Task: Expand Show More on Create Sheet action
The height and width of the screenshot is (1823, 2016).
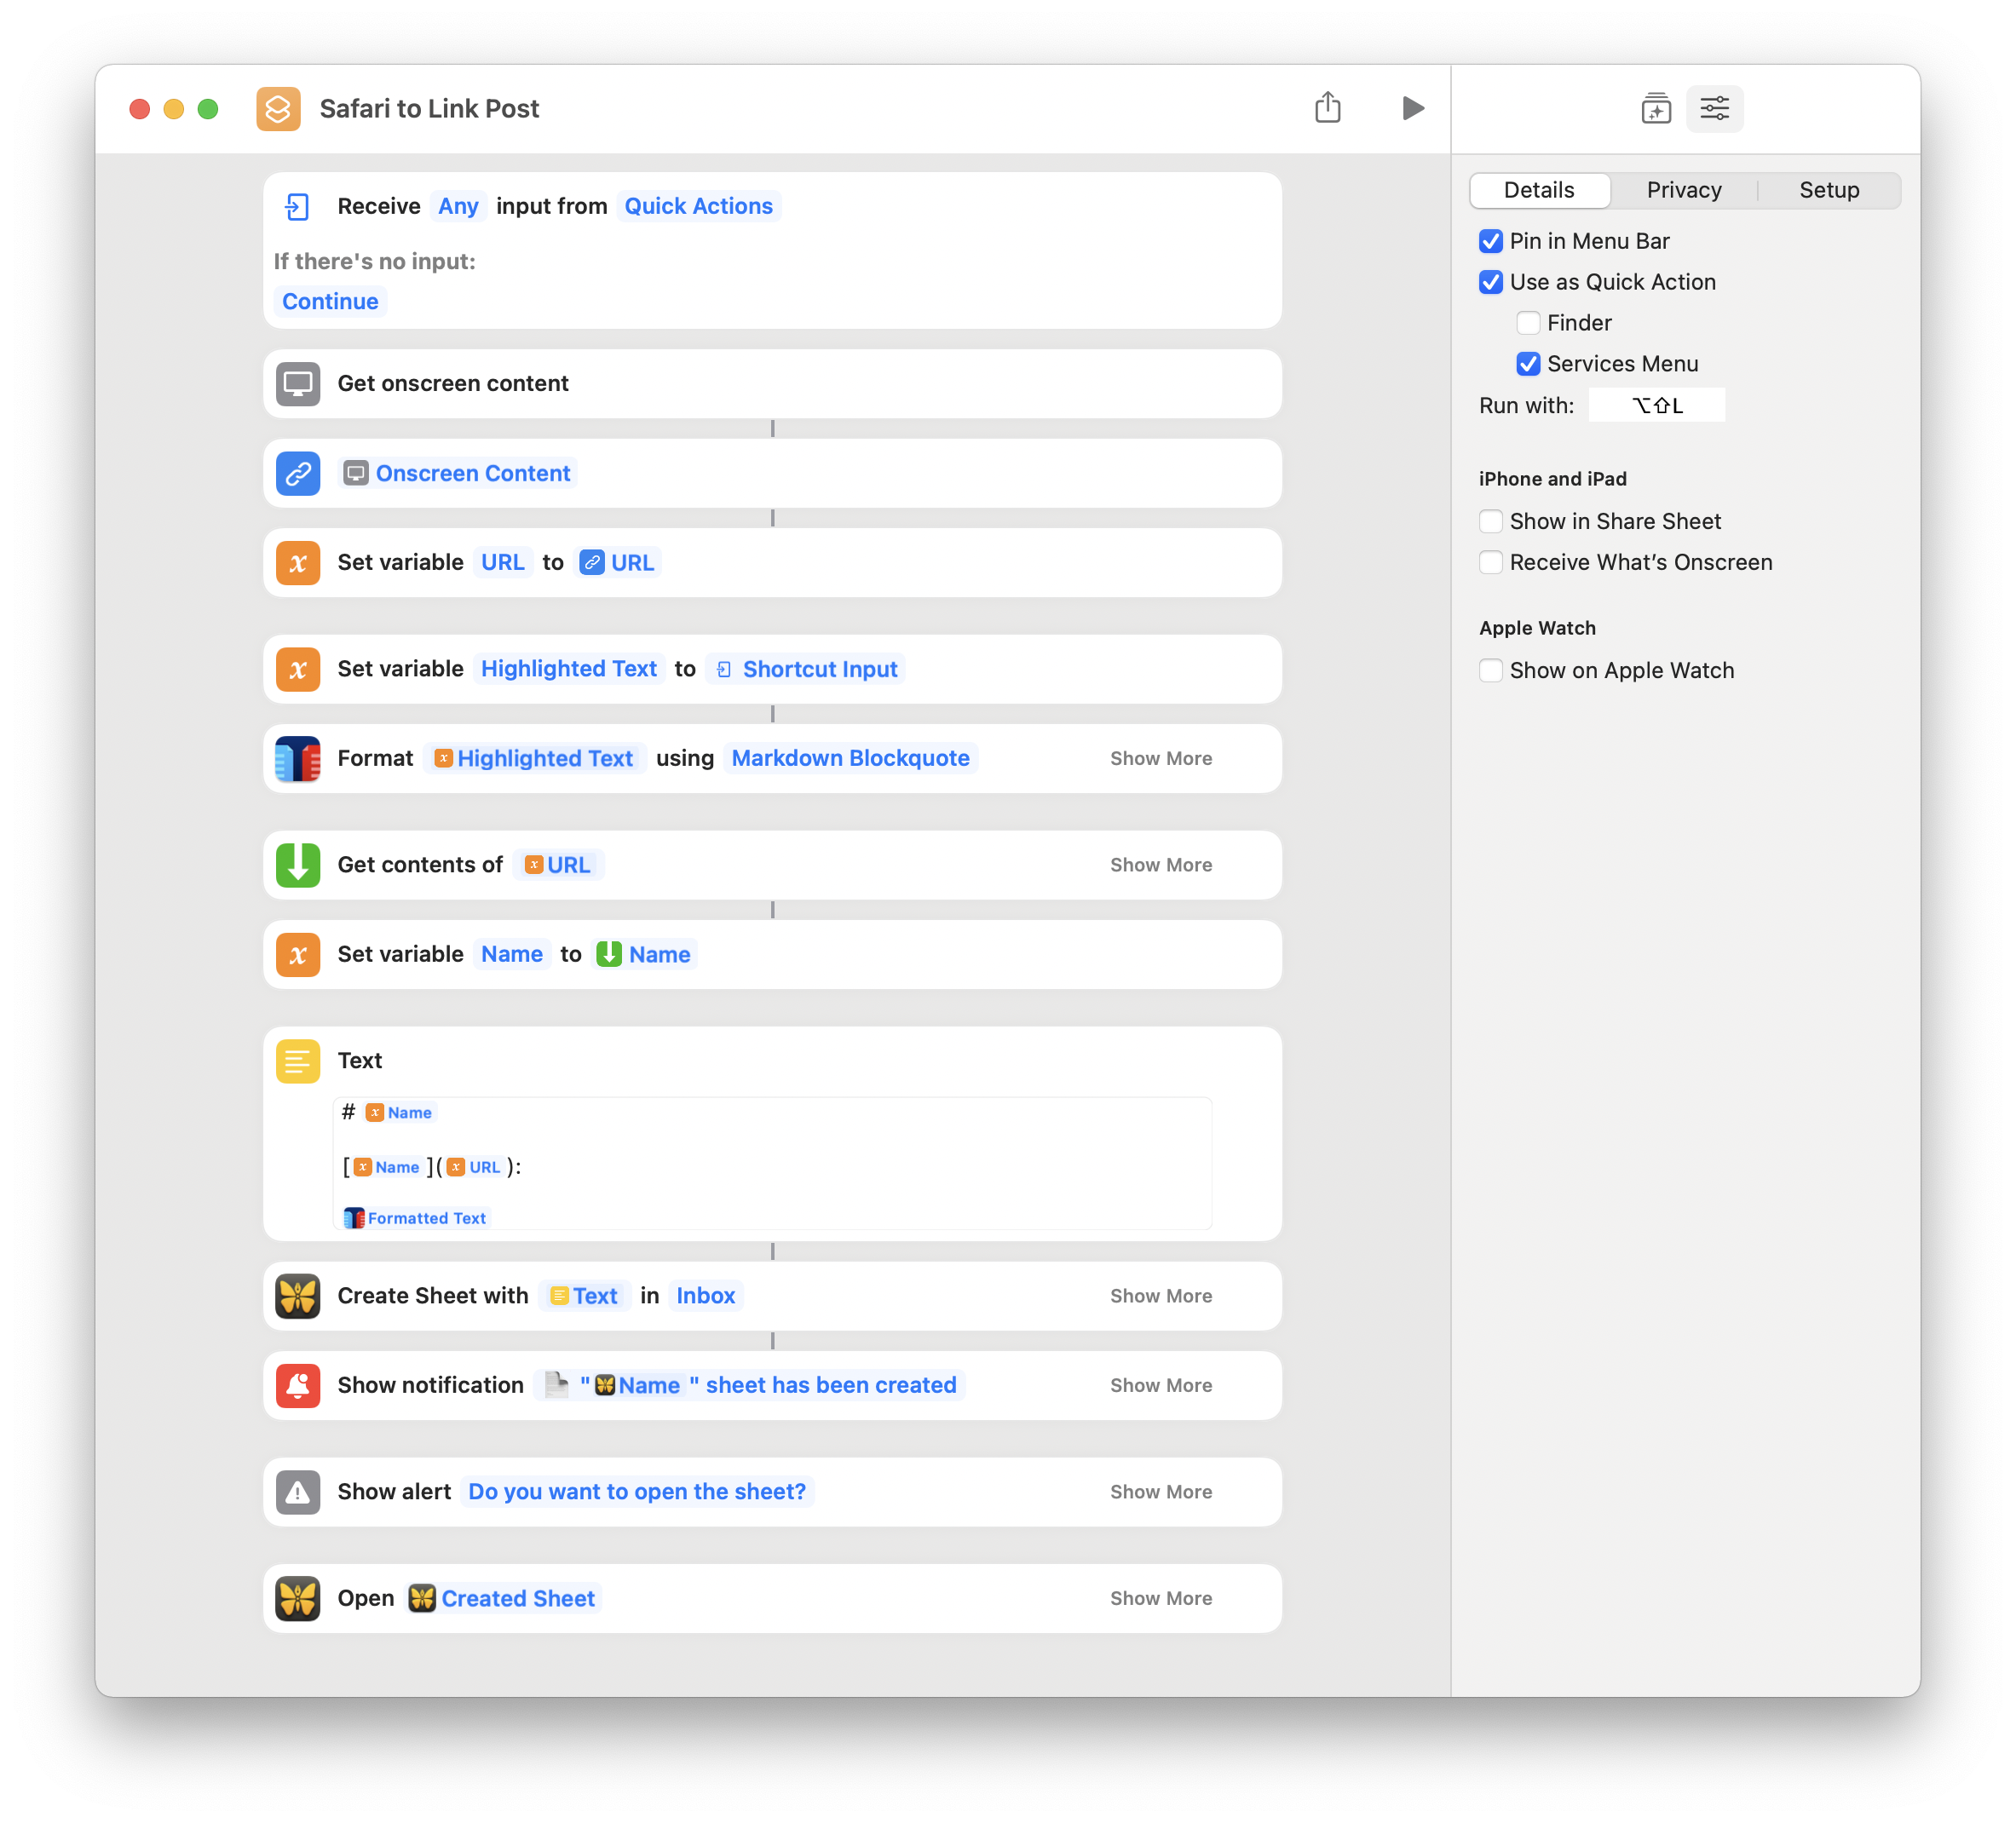Action: tap(1161, 1295)
